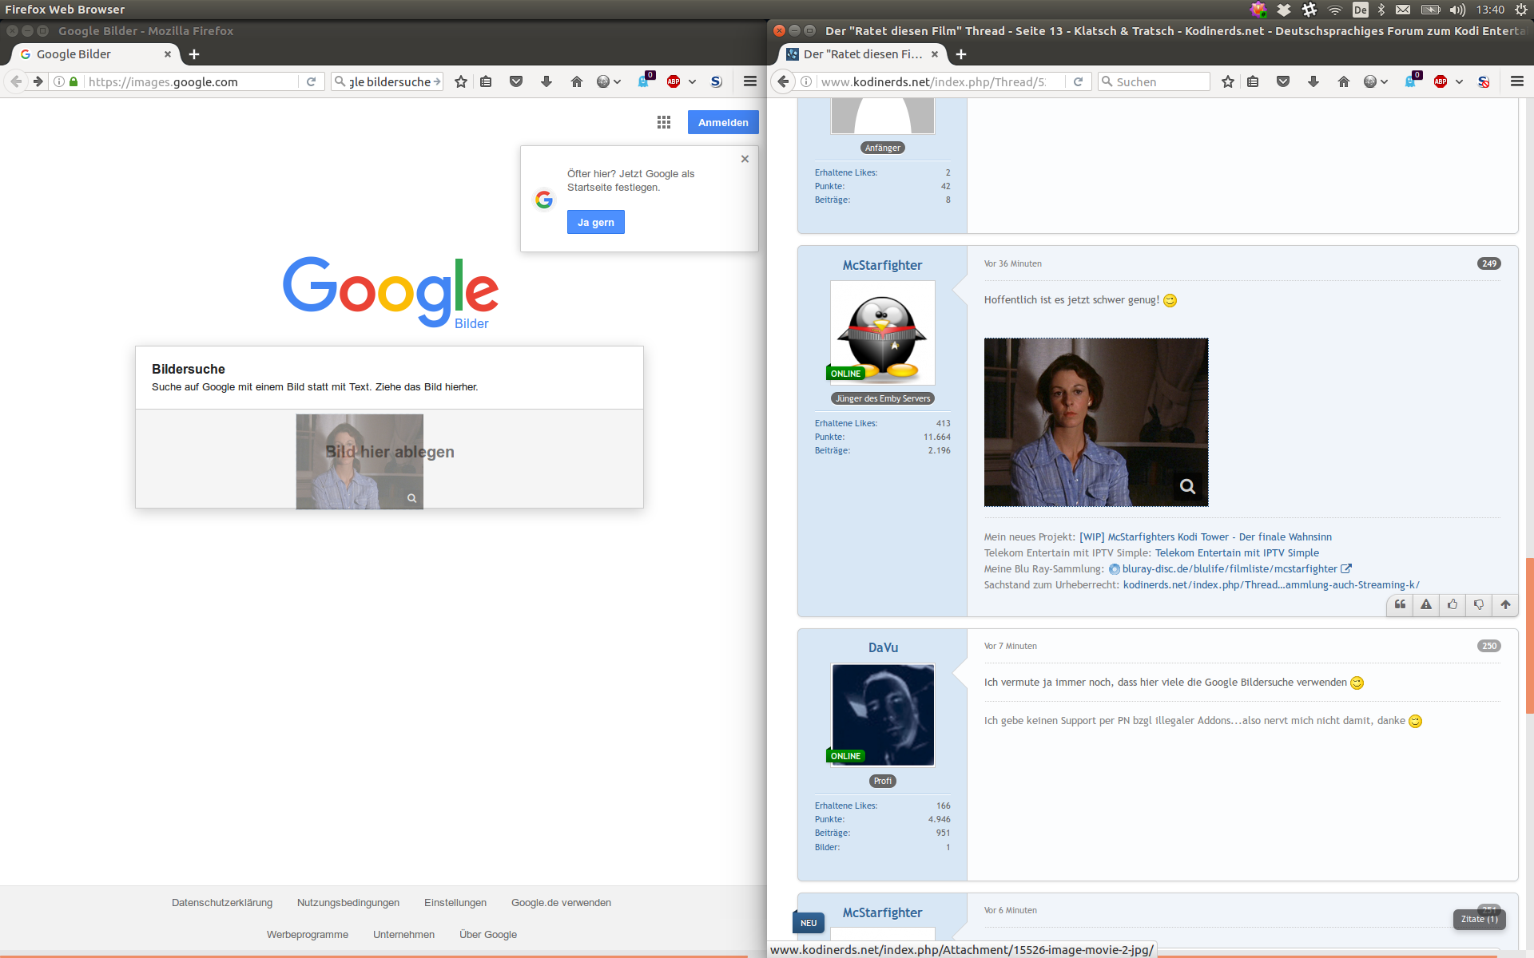Close the Google Bilder tab
This screenshot has height=958, width=1534.
click(x=168, y=54)
